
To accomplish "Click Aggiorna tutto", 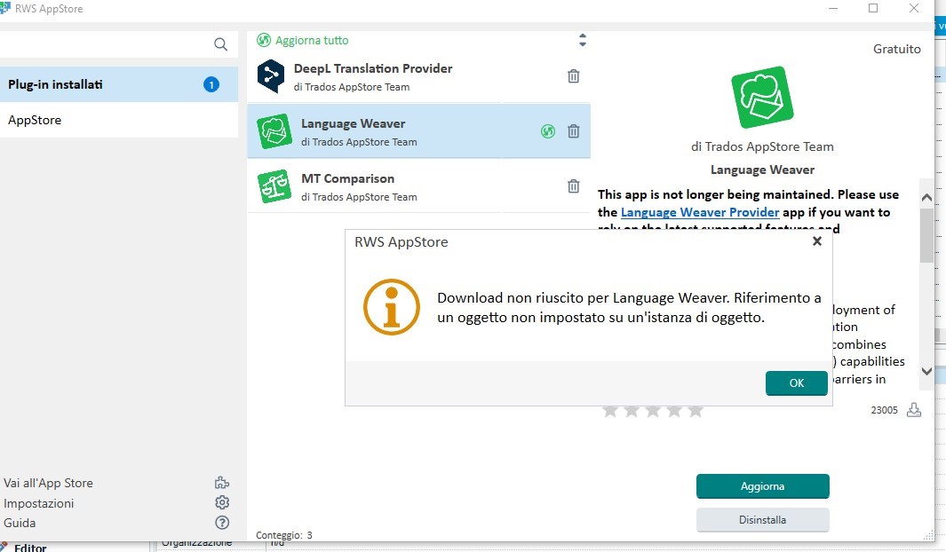I will [312, 40].
